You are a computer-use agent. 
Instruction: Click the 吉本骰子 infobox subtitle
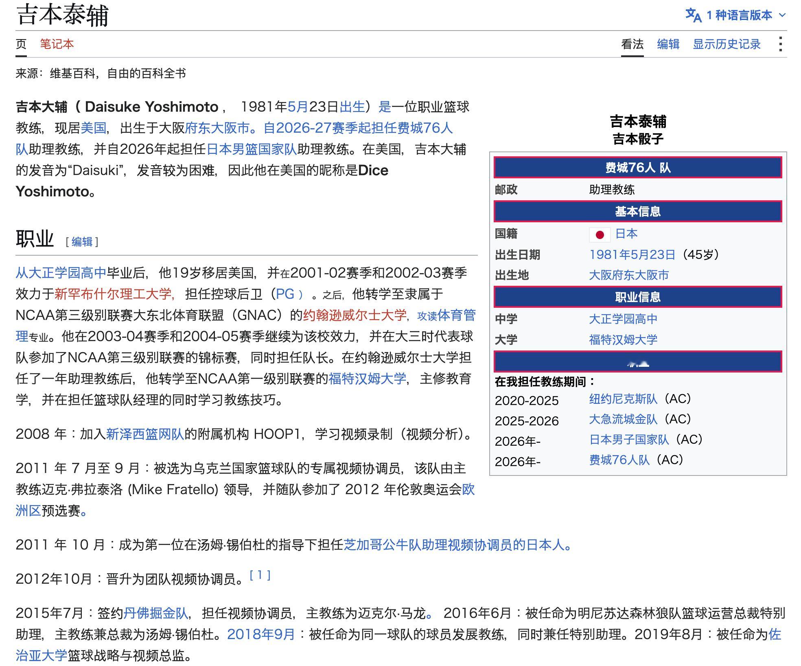[x=638, y=139]
